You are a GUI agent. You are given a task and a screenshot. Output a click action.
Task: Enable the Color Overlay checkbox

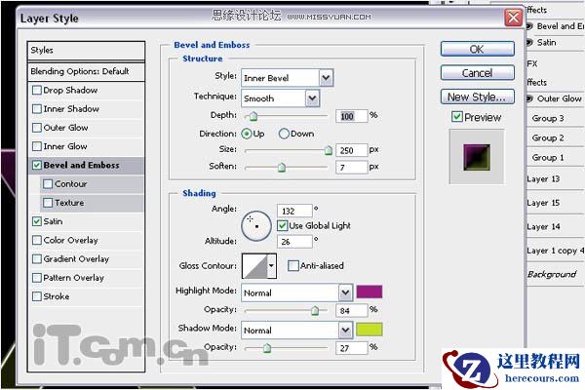(x=37, y=240)
